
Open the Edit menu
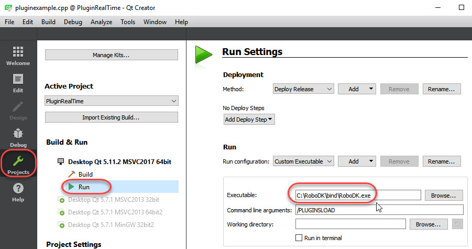tap(28, 22)
